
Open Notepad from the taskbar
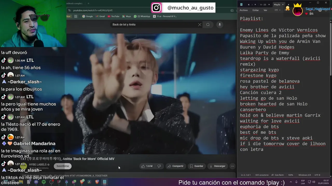click(x=105, y=182)
